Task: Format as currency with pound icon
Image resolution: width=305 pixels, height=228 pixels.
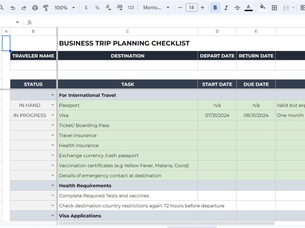Action: tap(86, 8)
